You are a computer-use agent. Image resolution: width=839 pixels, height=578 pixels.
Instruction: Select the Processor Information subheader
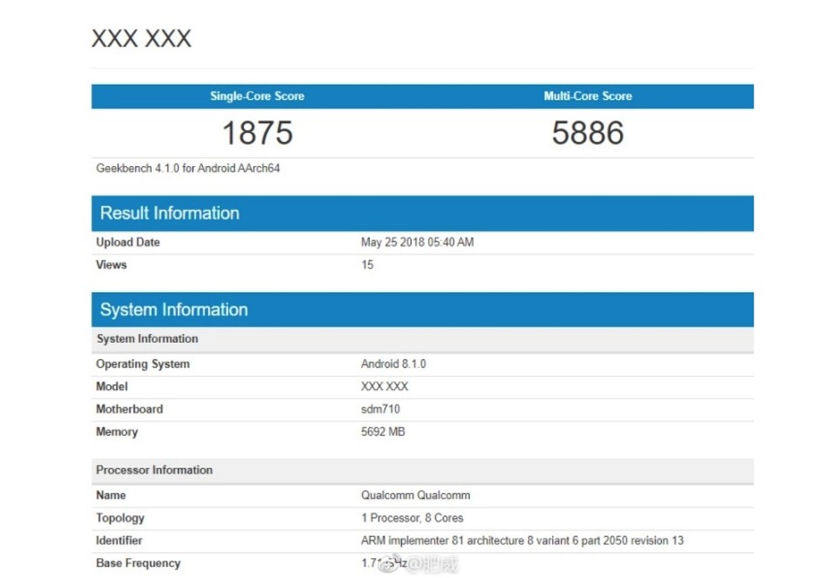coord(423,471)
